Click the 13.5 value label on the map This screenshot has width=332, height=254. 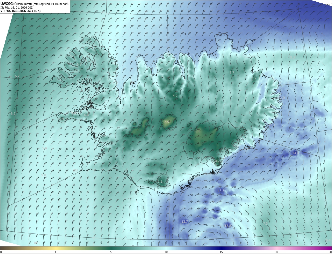pos(221,191)
